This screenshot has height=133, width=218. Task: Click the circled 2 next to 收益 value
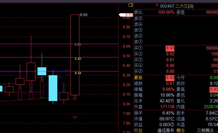pos(172,125)
